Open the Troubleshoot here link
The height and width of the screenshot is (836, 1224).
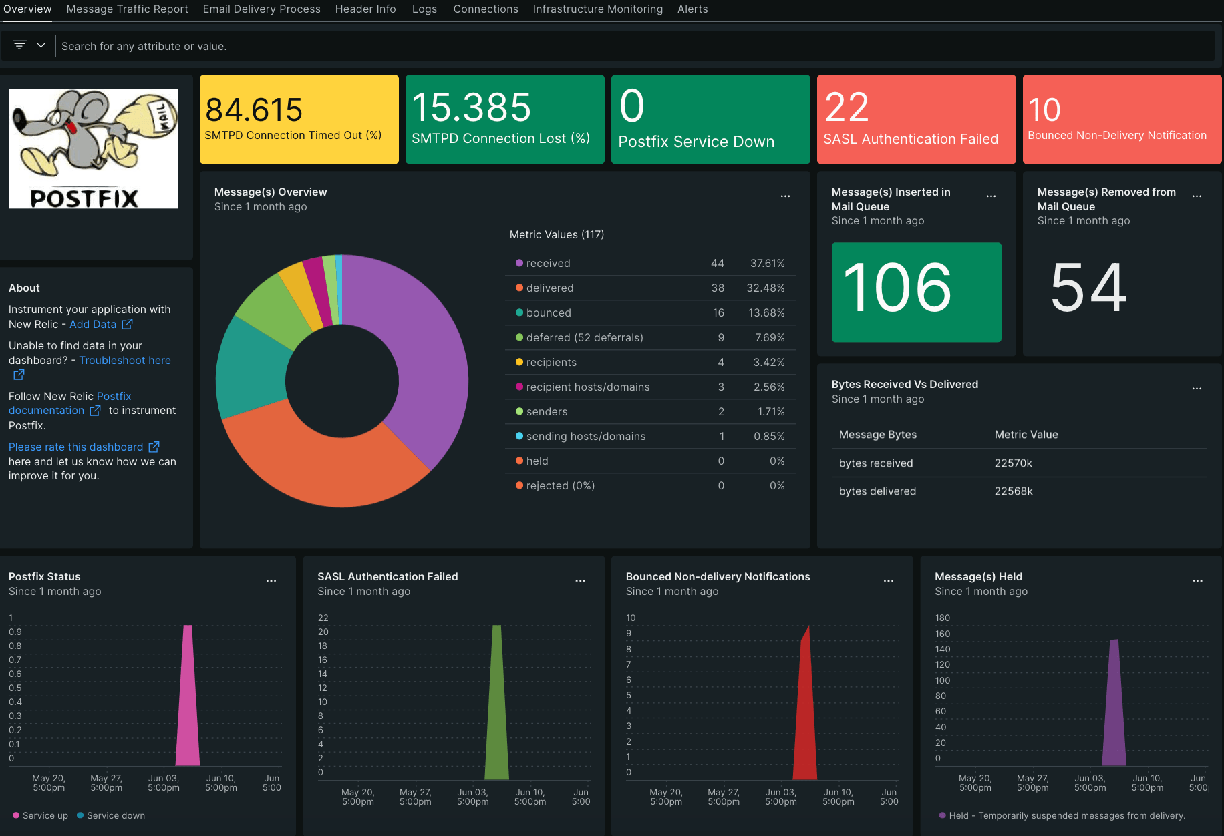pyautogui.click(x=125, y=360)
